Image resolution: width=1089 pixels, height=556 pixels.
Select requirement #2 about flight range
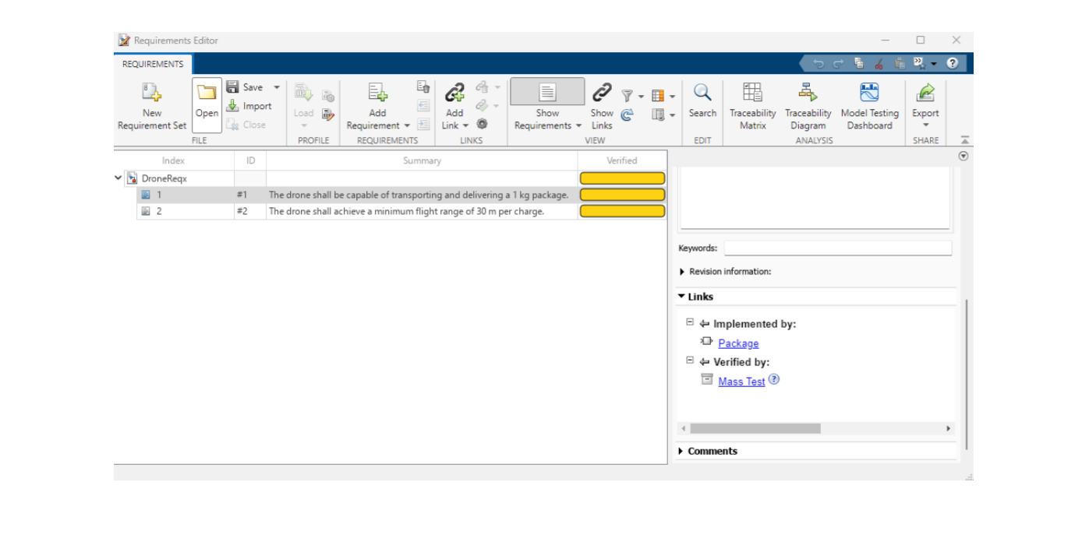pos(406,211)
